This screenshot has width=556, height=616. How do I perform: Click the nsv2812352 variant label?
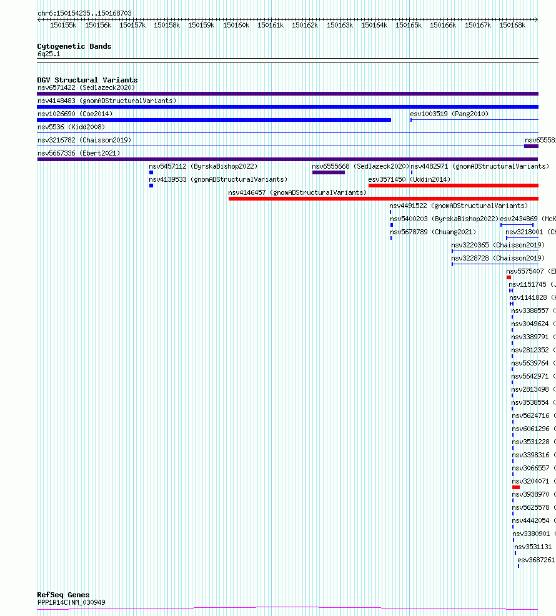click(x=534, y=350)
